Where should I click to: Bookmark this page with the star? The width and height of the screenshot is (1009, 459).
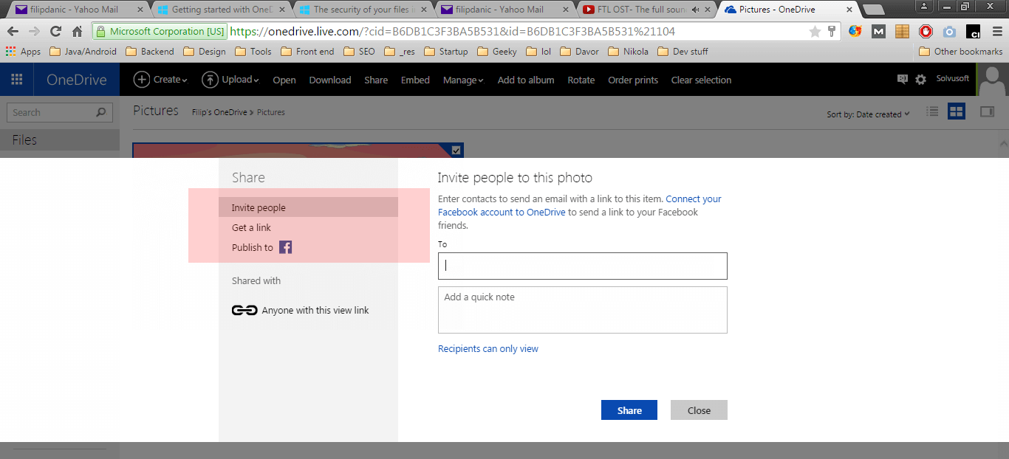pyautogui.click(x=815, y=32)
